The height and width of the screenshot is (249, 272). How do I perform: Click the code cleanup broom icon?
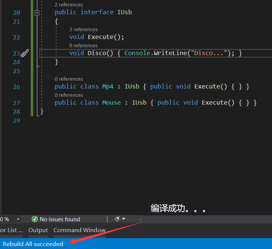(x=117, y=219)
